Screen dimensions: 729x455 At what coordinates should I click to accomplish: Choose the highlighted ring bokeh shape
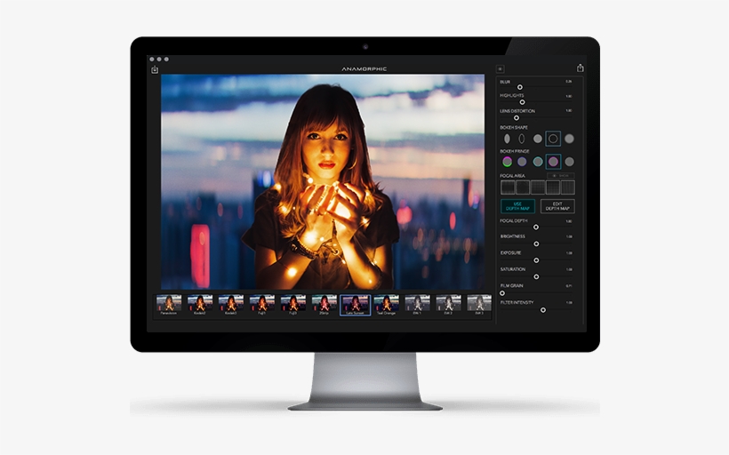(553, 139)
